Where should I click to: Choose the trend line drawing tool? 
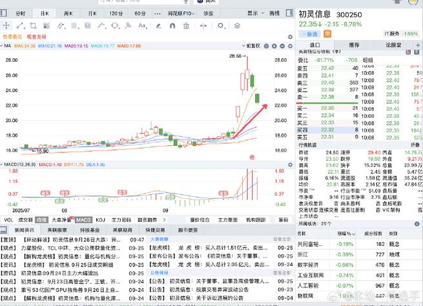(x=20, y=26)
